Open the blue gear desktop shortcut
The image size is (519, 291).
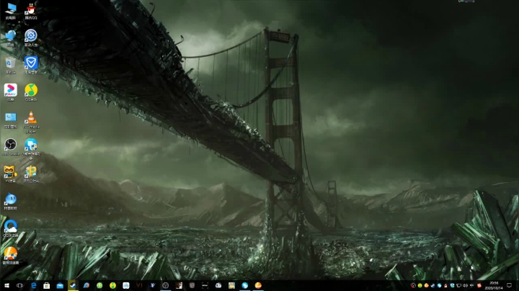tap(31, 38)
